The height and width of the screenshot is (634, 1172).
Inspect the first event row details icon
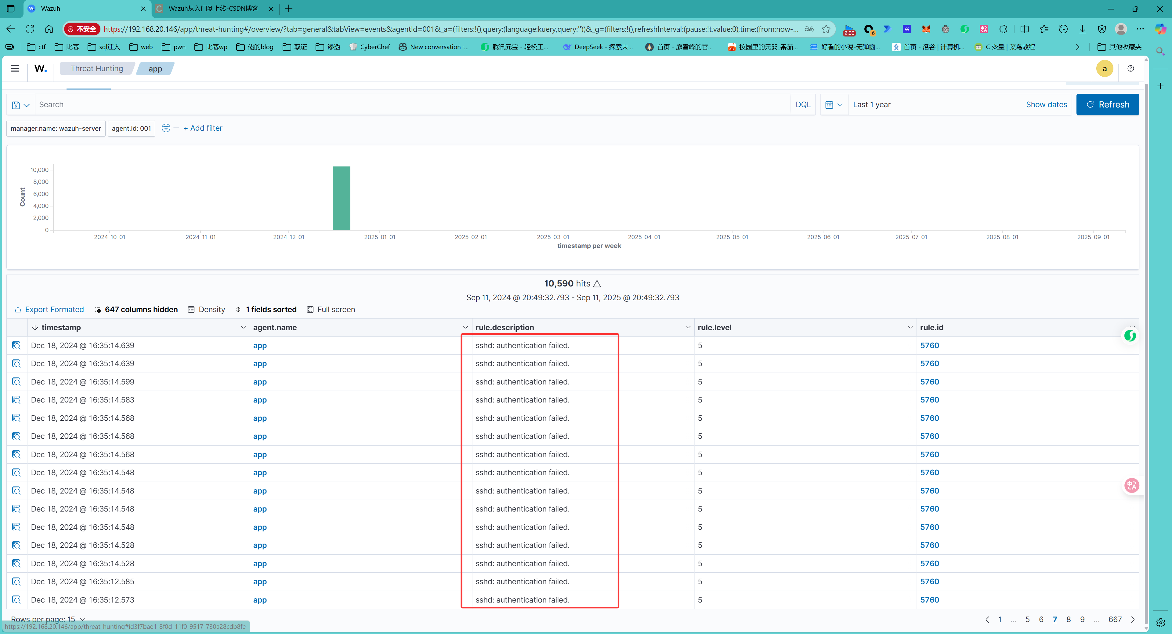point(16,345)
